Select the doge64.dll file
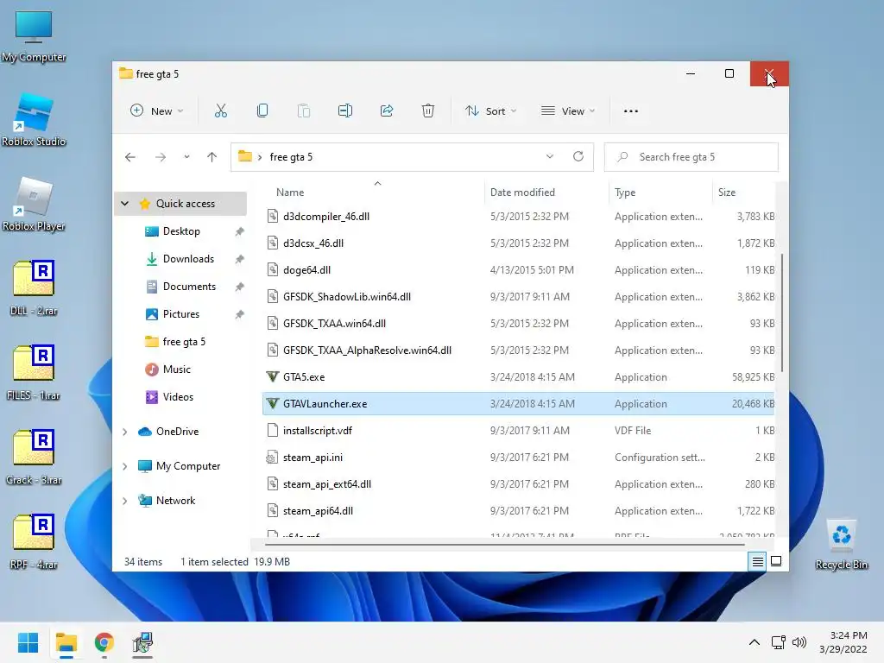Viewport: 884px width, 663px height. [x=519, y=270]
